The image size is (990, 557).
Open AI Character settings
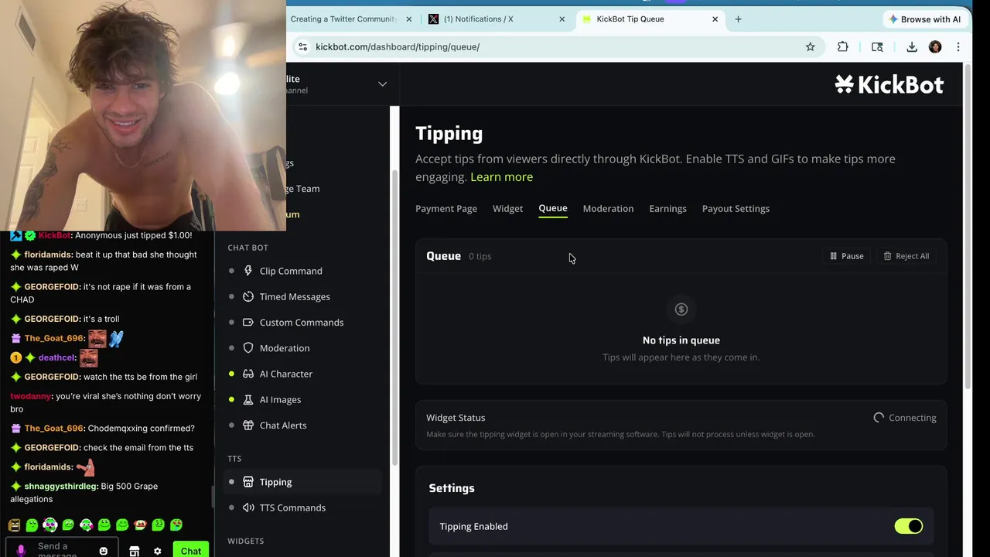click(x=286, y=374)
